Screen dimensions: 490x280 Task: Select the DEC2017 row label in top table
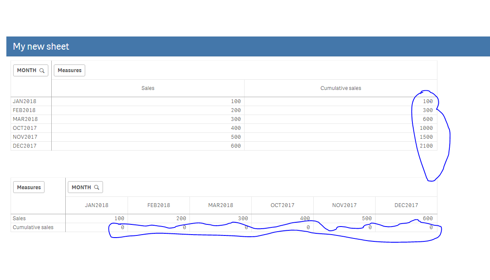coord(25,146)
